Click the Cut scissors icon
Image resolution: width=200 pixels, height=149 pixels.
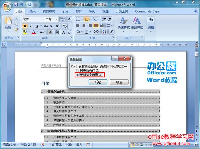16,19
